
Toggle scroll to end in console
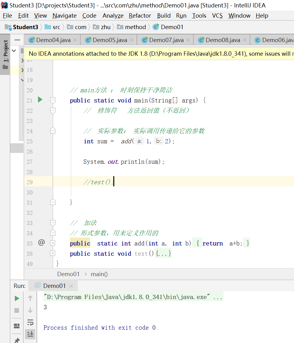(30, 334)
